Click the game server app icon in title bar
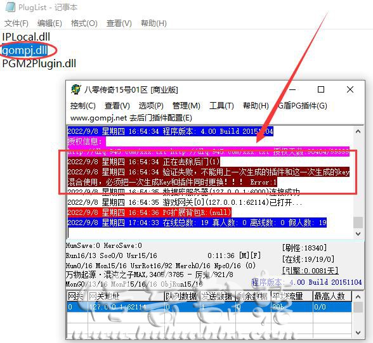Screen dimensions: 373x343 (76, 89)
